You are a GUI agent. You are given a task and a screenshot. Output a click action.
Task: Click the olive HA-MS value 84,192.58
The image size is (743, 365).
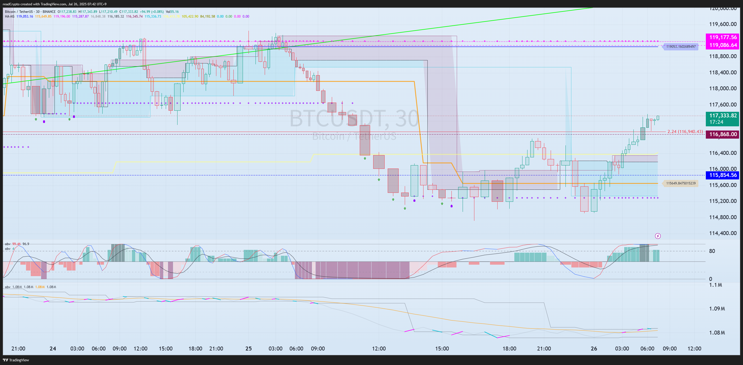tap(207, 16)
